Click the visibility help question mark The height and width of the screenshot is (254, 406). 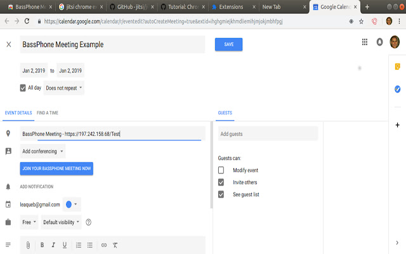(x=89, y=222)
